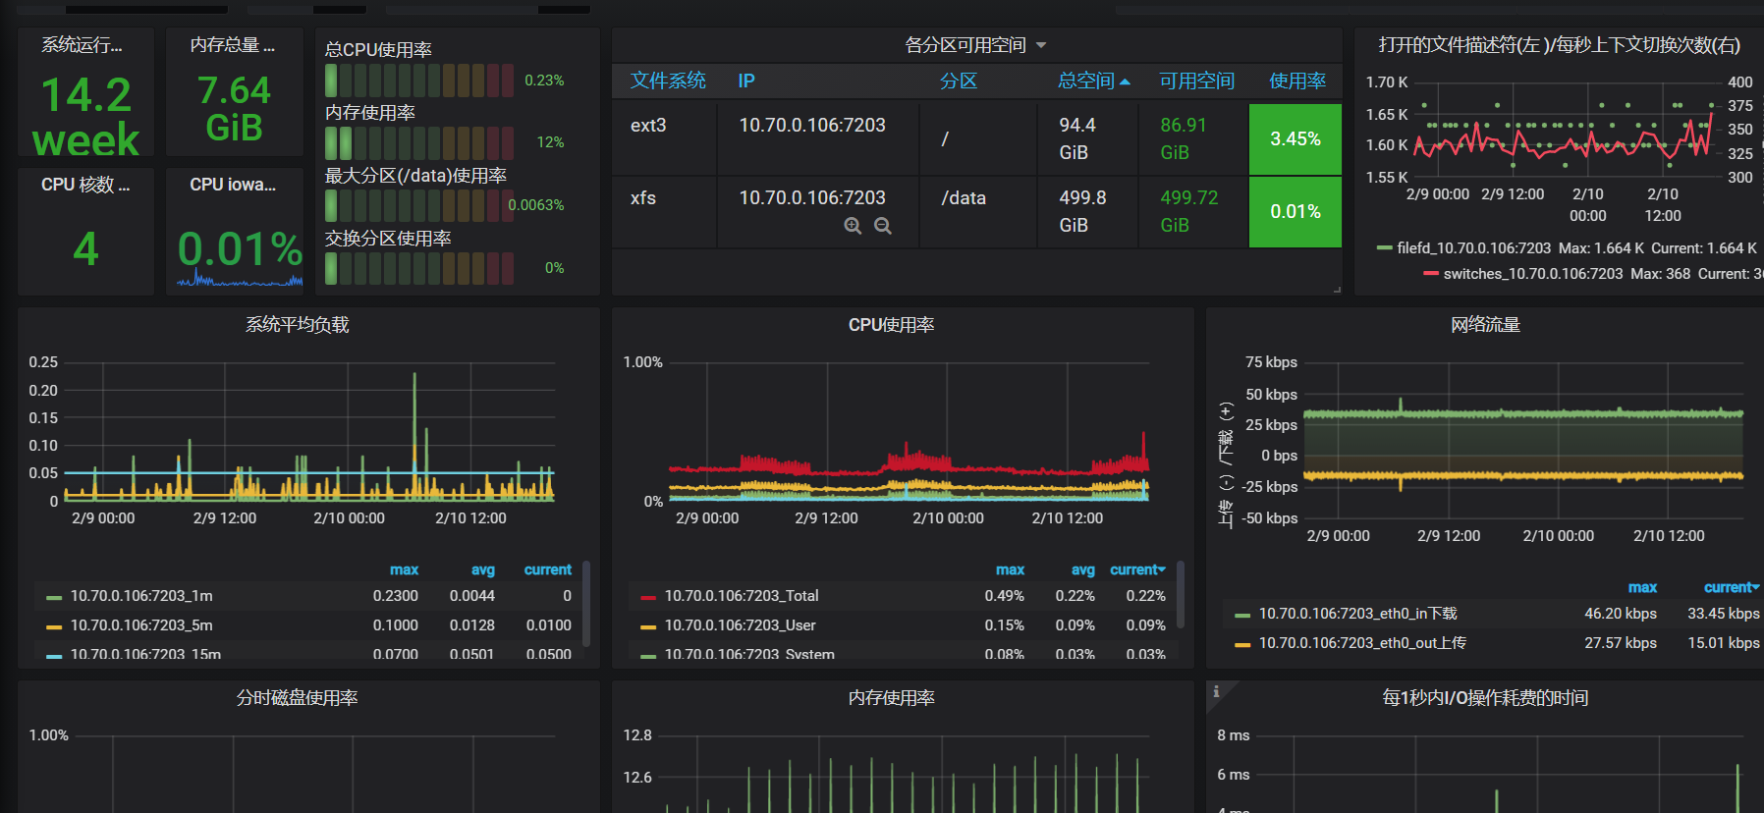Click the red color line of switches legend
The width and height of the screenshot is (1764, 813).
[1431, 274]
